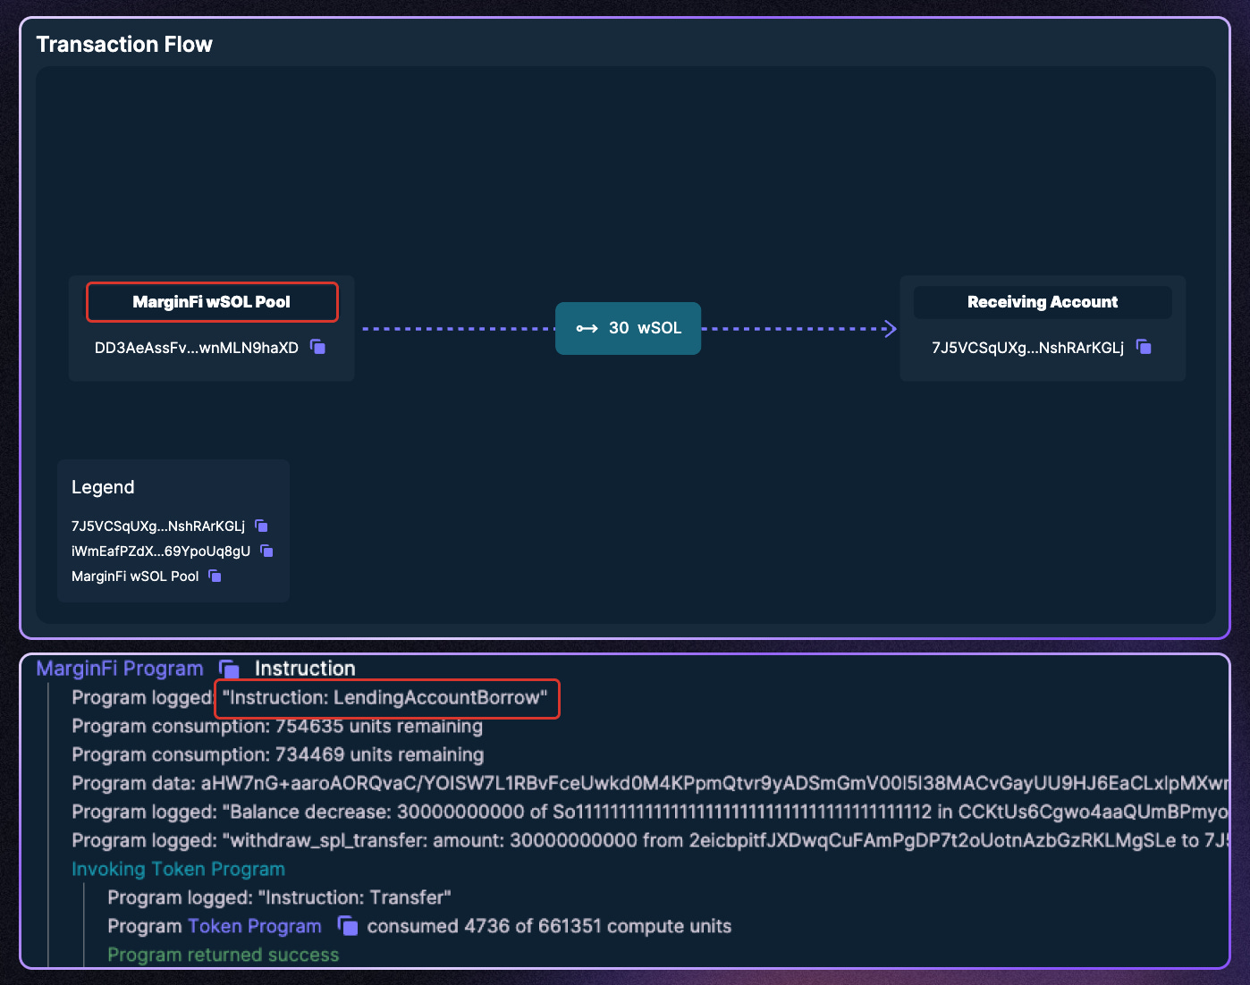Copy legend address iWmEafPZdX...69YpoUq8gU
1250x985 pixels.
266,551
